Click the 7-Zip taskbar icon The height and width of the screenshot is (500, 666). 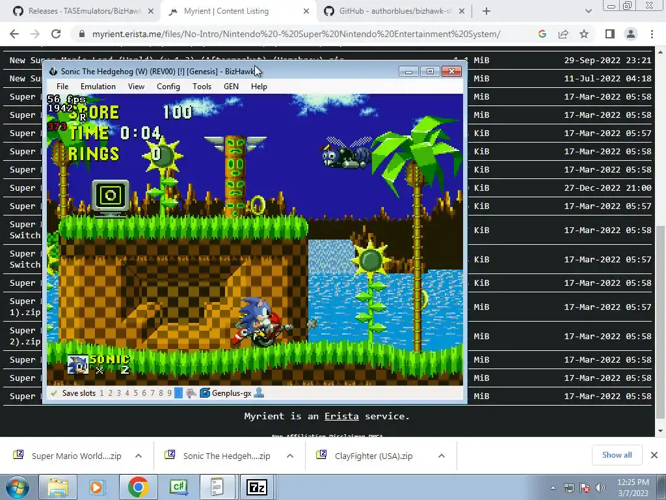point(257,487)
